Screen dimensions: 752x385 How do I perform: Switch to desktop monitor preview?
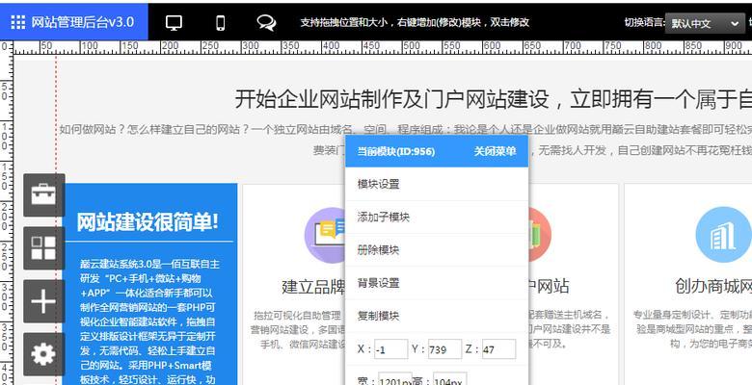tap(174, 22)
